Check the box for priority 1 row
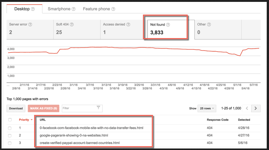This screenshot has height=150, width=269. point(10,128)
